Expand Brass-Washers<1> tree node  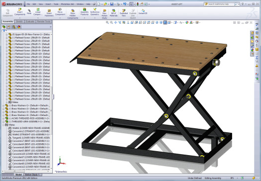click(3, 105)
